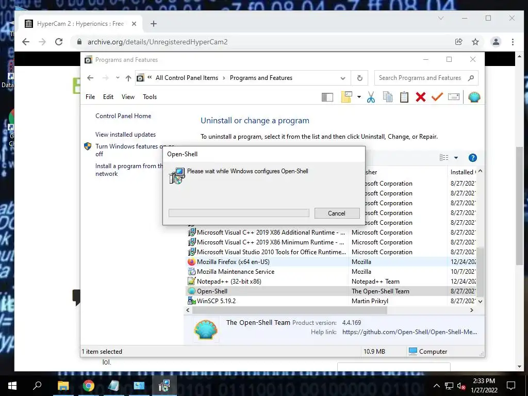Click Chrome's share page icon
This screenshot has height=396, width=528.
click(x=458, y=42)
